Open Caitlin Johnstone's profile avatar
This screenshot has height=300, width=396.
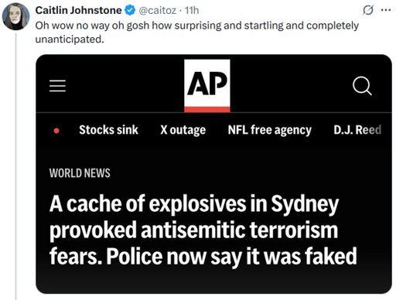(x=15, y=16)
